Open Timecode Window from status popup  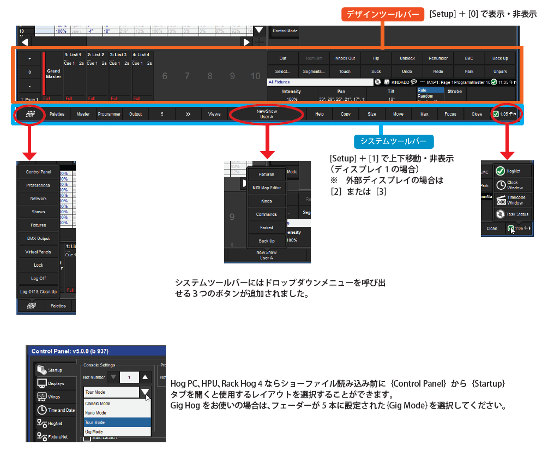(512, 200)
